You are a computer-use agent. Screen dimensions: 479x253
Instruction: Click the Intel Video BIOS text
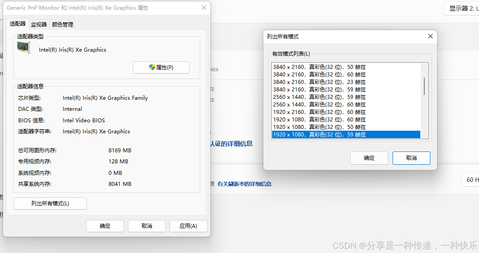coord(84,120)
